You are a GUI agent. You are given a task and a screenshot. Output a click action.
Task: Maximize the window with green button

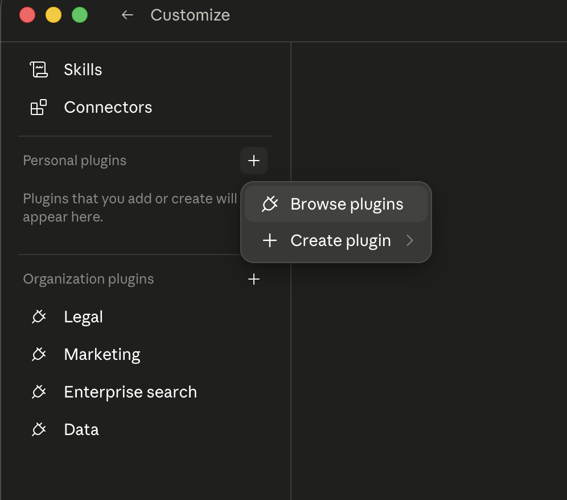point(80,15)
